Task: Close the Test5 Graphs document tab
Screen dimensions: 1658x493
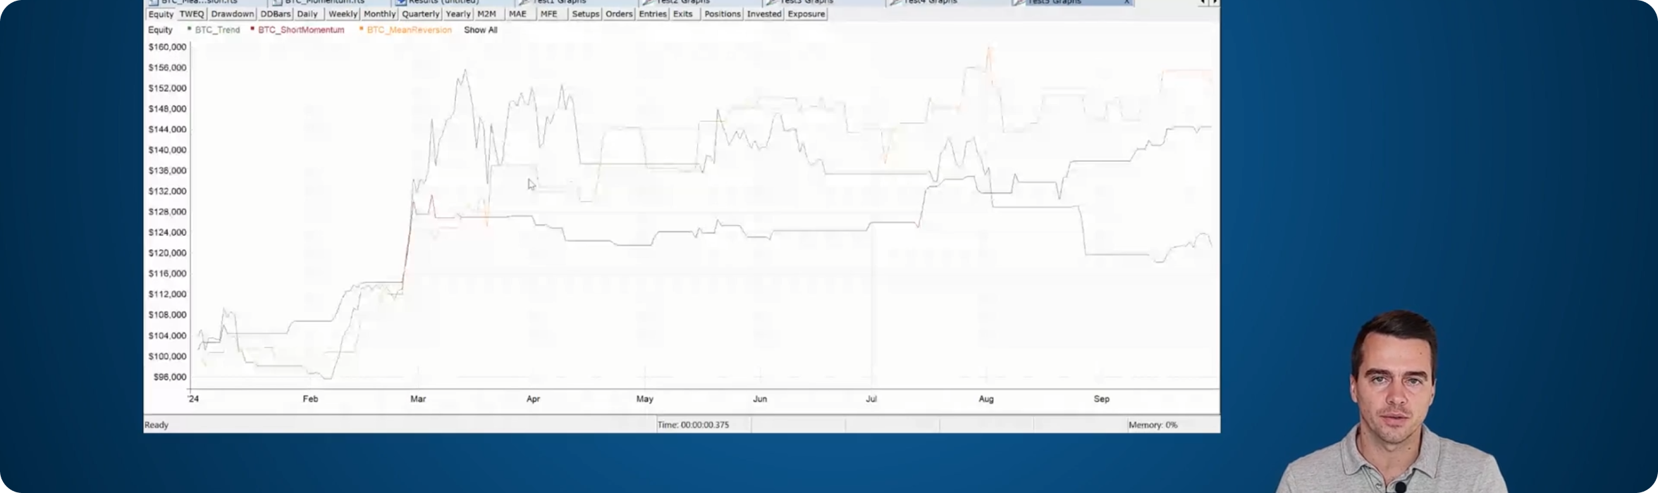Action: coord(1126,2)
